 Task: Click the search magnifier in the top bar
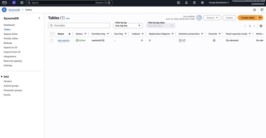[x=29, y=3]
